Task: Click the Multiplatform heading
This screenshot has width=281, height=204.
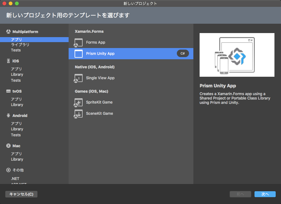Action: coord(25,32)
